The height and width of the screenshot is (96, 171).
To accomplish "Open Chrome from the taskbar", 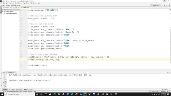I will [107, 94].
